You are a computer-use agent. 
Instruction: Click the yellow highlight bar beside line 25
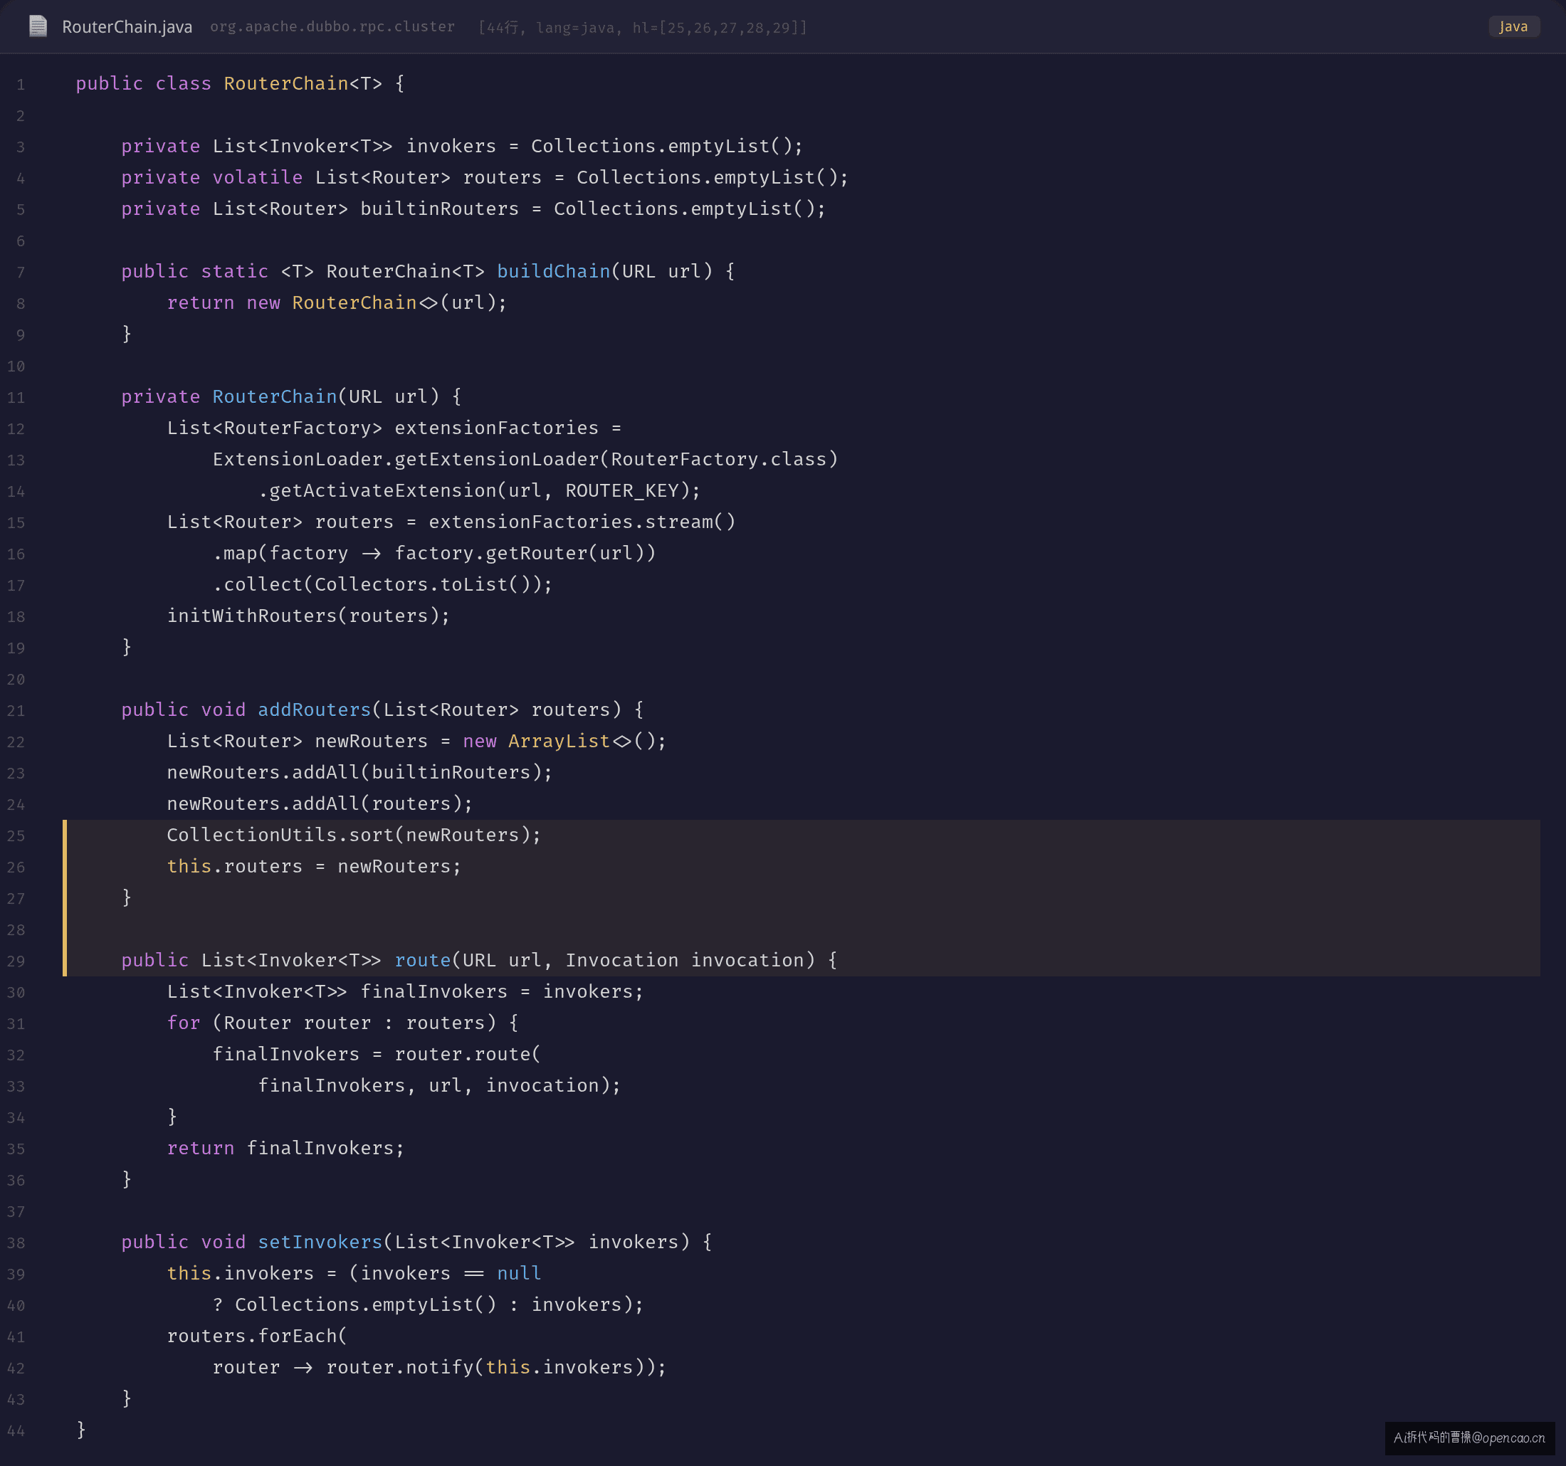[65, 897]
